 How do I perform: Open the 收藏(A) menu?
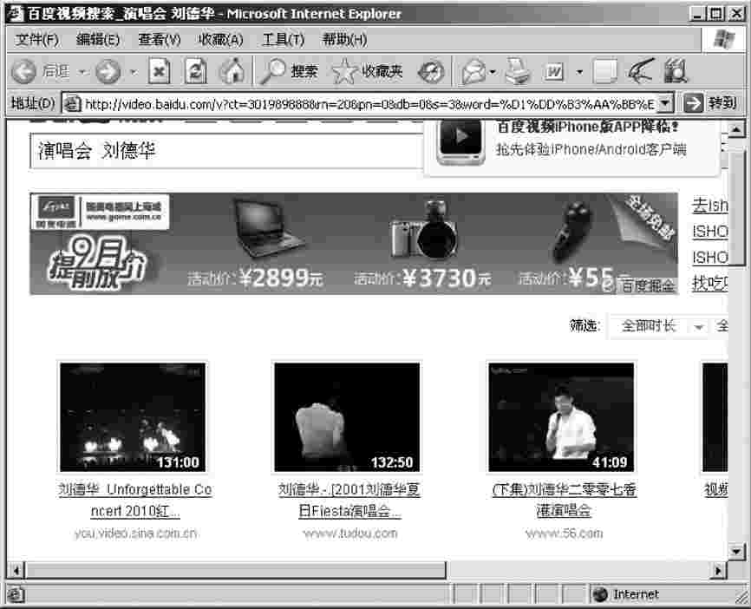coord(221,39)
